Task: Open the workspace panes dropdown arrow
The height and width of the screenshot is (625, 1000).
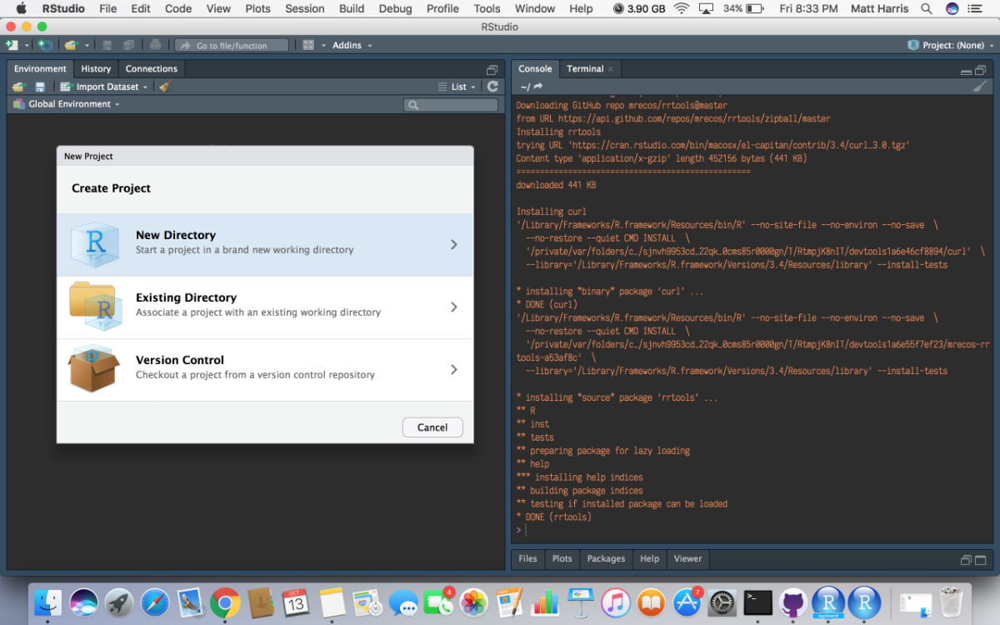Action: click(x=323, y=46)
